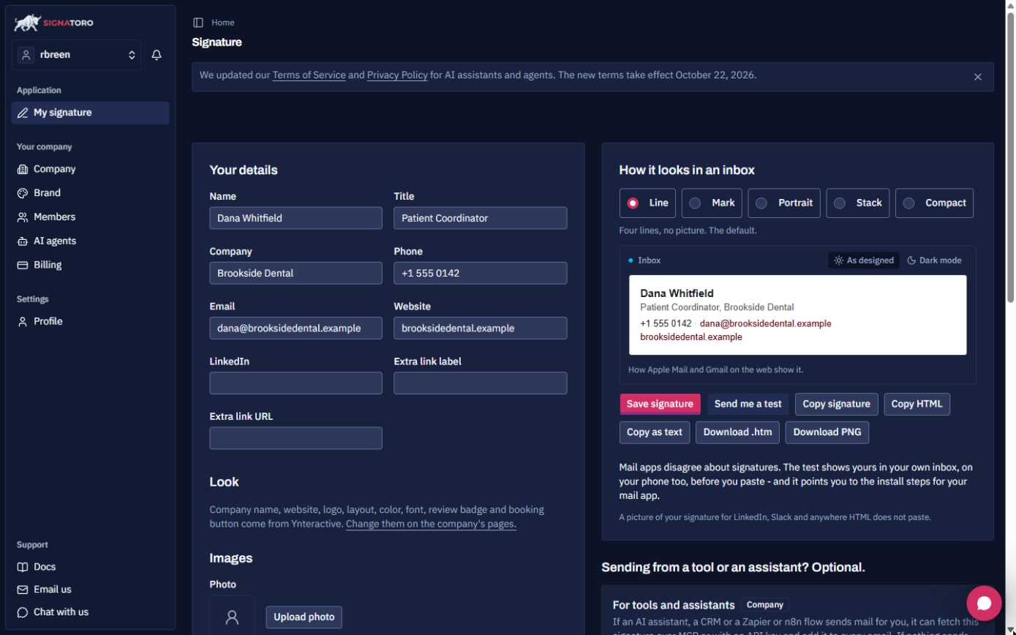1016x635 pixels.
Task: Click Download .htm button
Action: pos(737,432)
